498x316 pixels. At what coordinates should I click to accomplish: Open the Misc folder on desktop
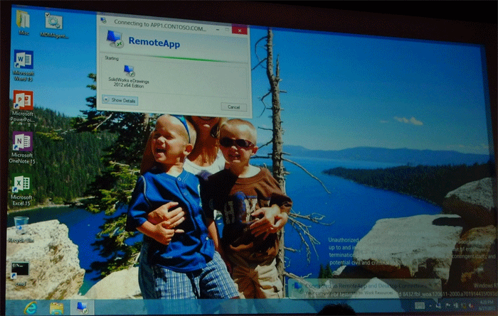(x=23, y=20)
